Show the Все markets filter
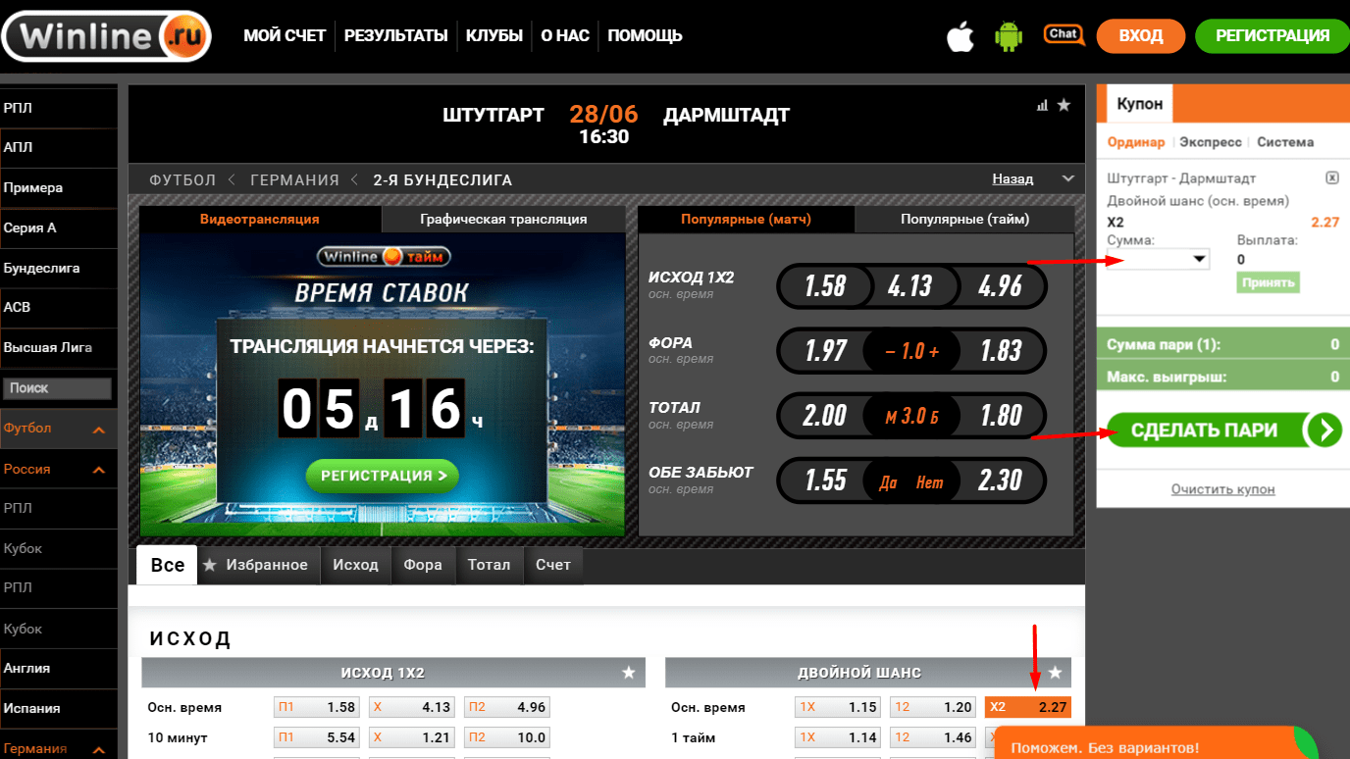The image size is (1350, 759). click(167, 565)
